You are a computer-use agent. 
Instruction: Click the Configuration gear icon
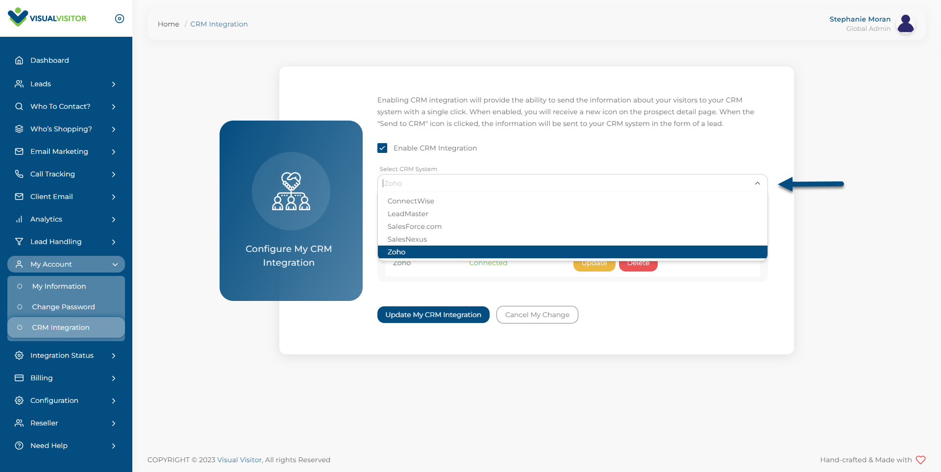pos(19,400)
